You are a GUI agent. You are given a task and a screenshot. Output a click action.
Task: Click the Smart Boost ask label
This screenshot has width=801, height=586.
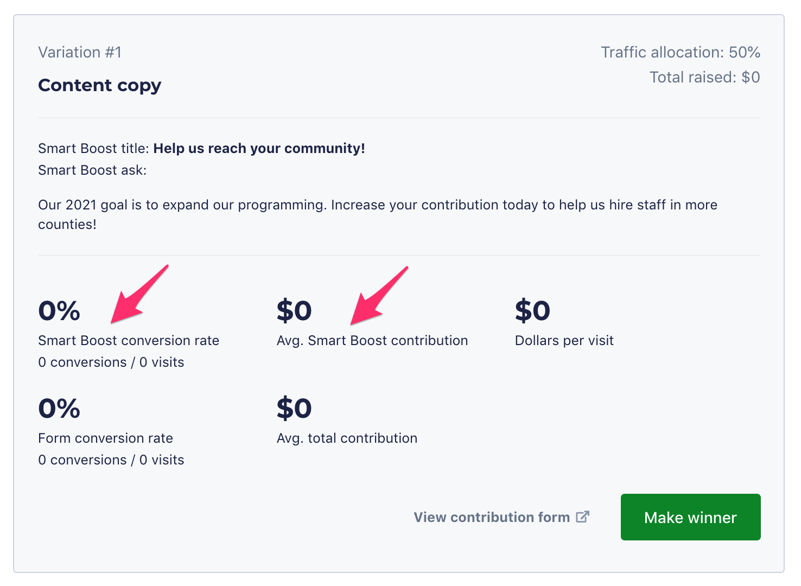click(x=92, y=170)
